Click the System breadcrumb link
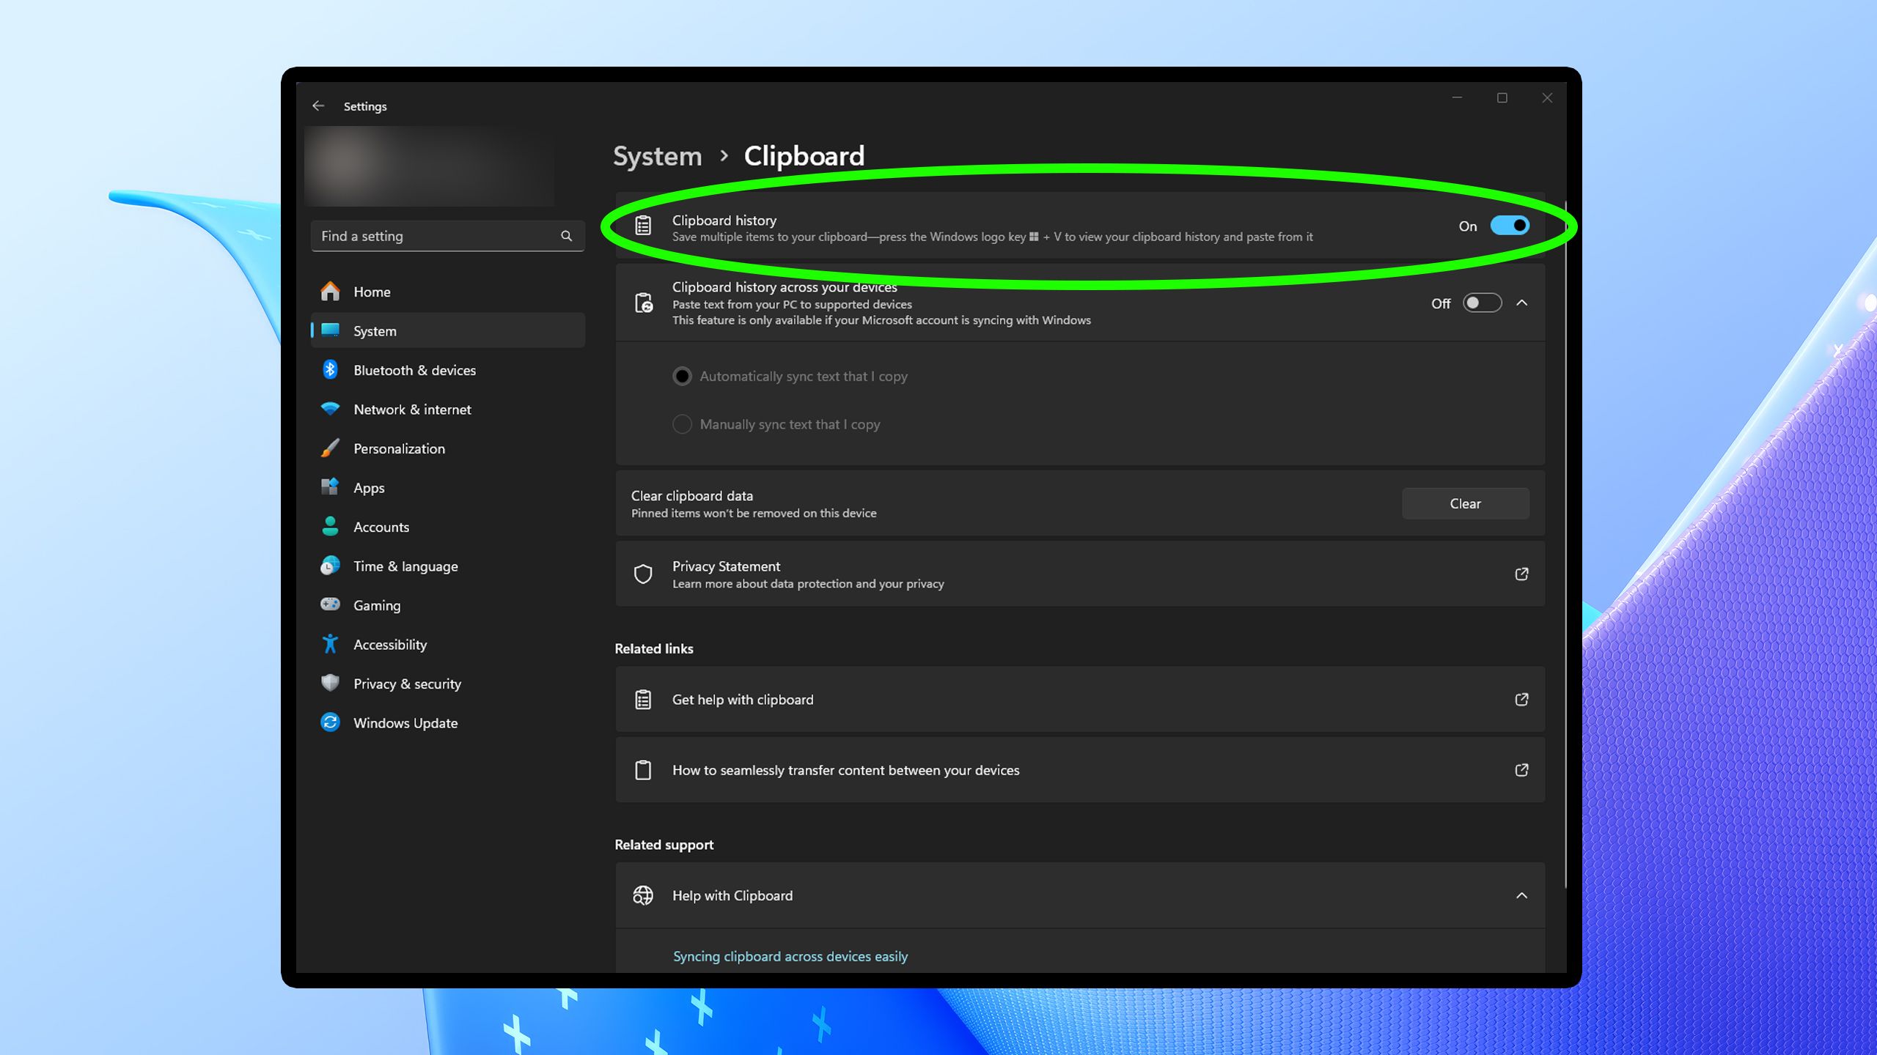 click(657, 156)
